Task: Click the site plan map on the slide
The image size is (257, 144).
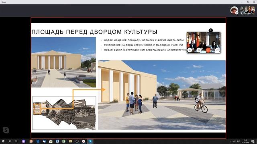Action: click(64, 113)
